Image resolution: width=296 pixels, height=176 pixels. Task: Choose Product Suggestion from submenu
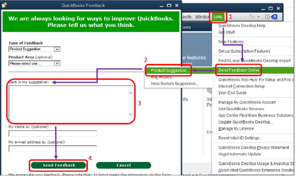170,70
